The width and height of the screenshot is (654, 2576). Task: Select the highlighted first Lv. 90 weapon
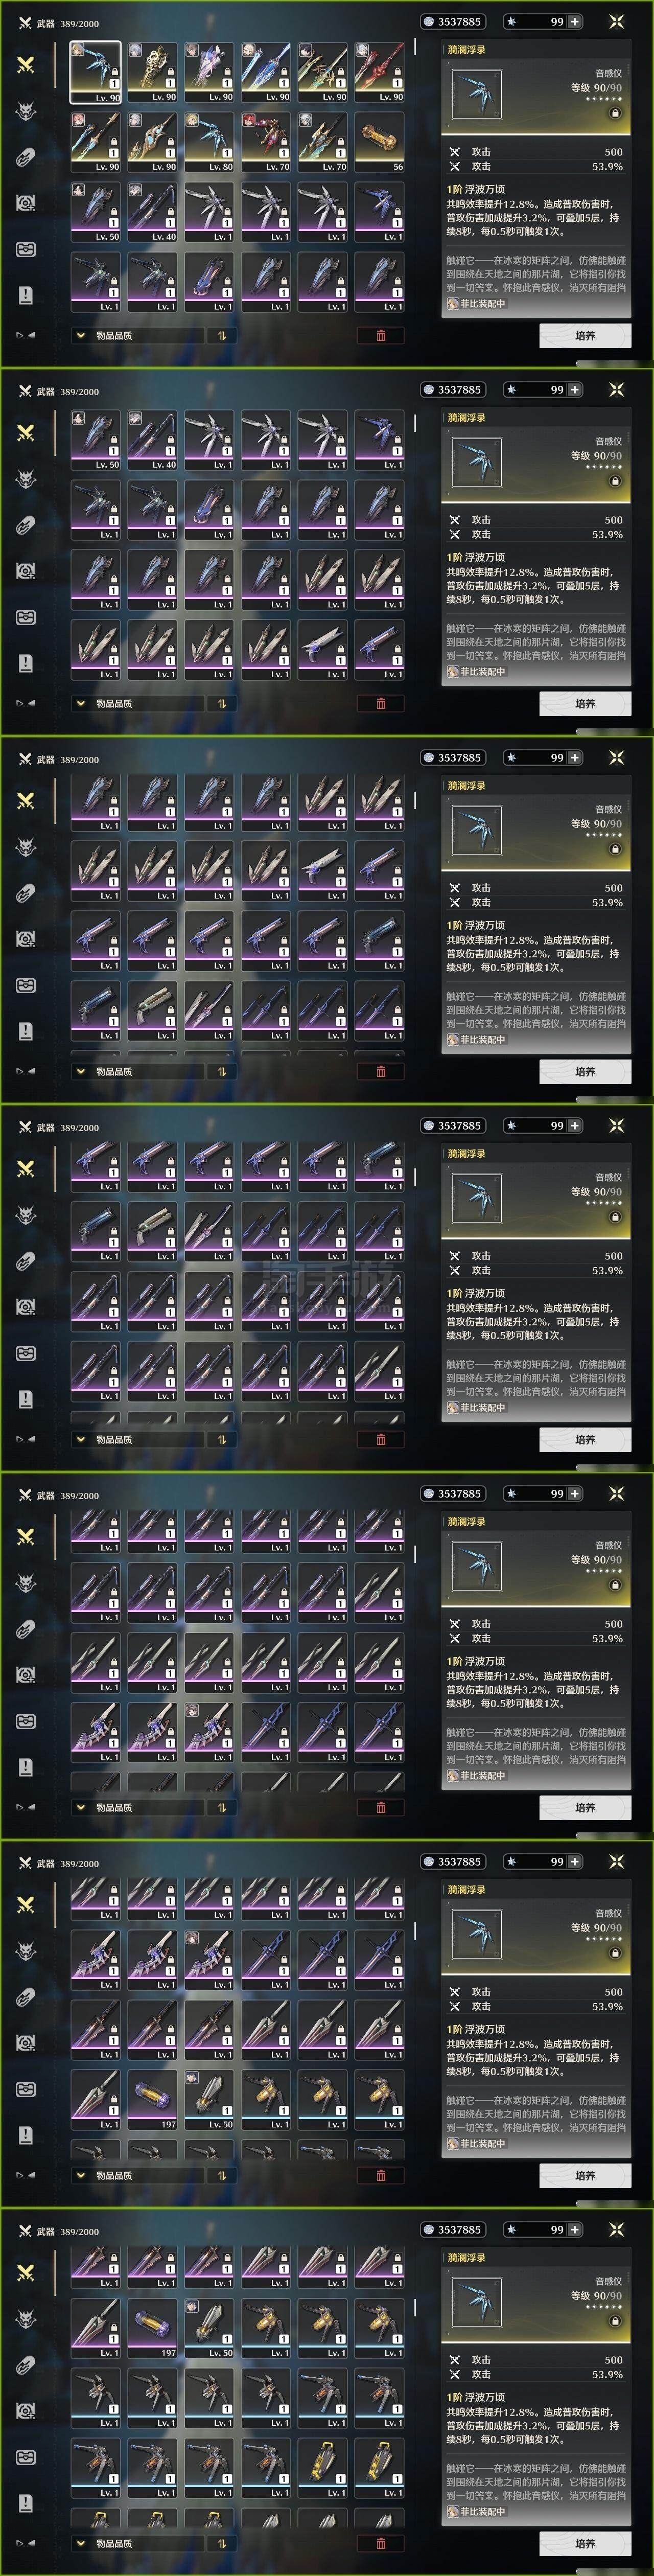[95, 72]
